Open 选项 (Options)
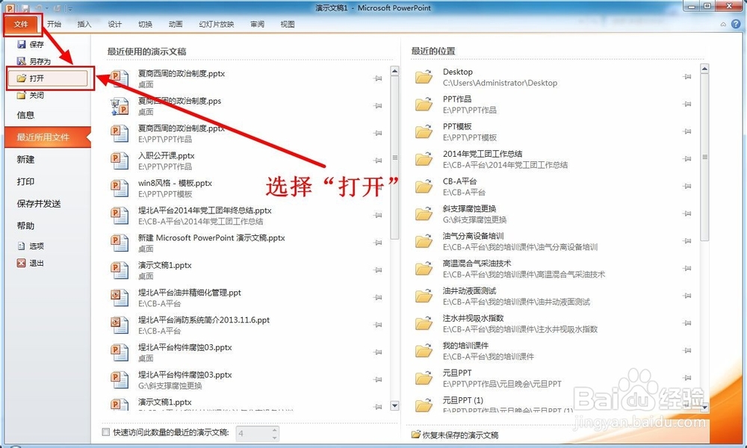Viewport: 747px width, 448px height. click(x=31, y=246)
